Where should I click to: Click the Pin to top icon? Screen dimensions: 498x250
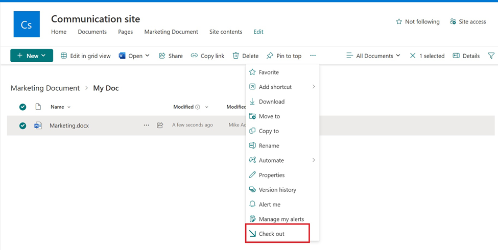pos(270,56)
